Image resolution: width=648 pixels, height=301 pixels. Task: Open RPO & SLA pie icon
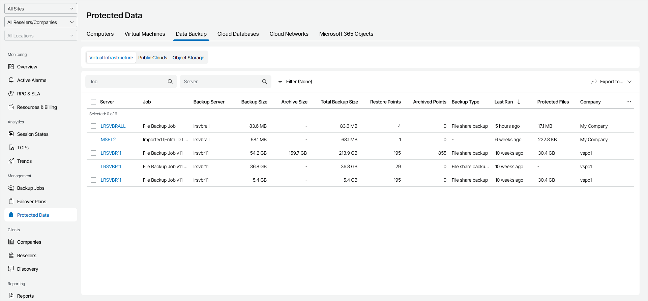[11, 94]
